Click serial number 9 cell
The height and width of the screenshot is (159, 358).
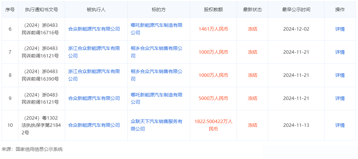pos(10,98)
